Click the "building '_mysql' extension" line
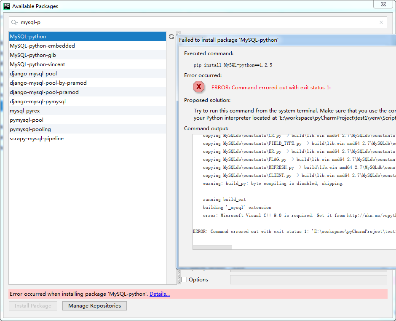396x321 pixels. 237,207
